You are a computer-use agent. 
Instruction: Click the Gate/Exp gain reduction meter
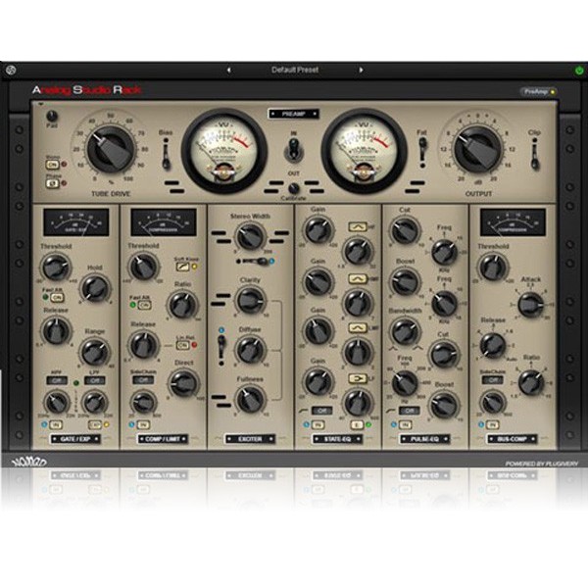pyautogui.click(x=76, y=222)
